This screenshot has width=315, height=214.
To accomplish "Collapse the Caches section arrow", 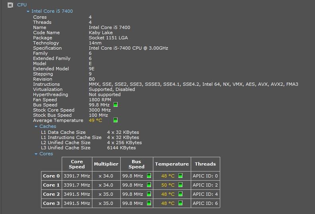I will 36,126.
